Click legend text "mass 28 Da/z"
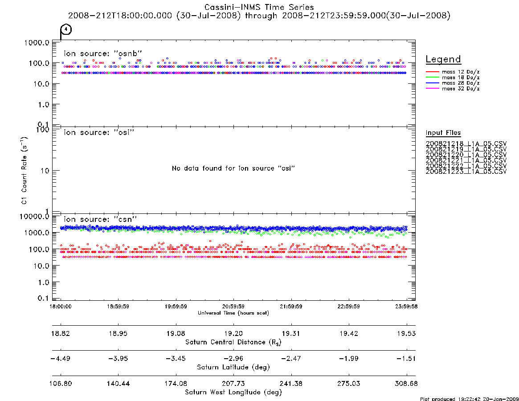This screenshot has height=401, width=519. [461, 83]
